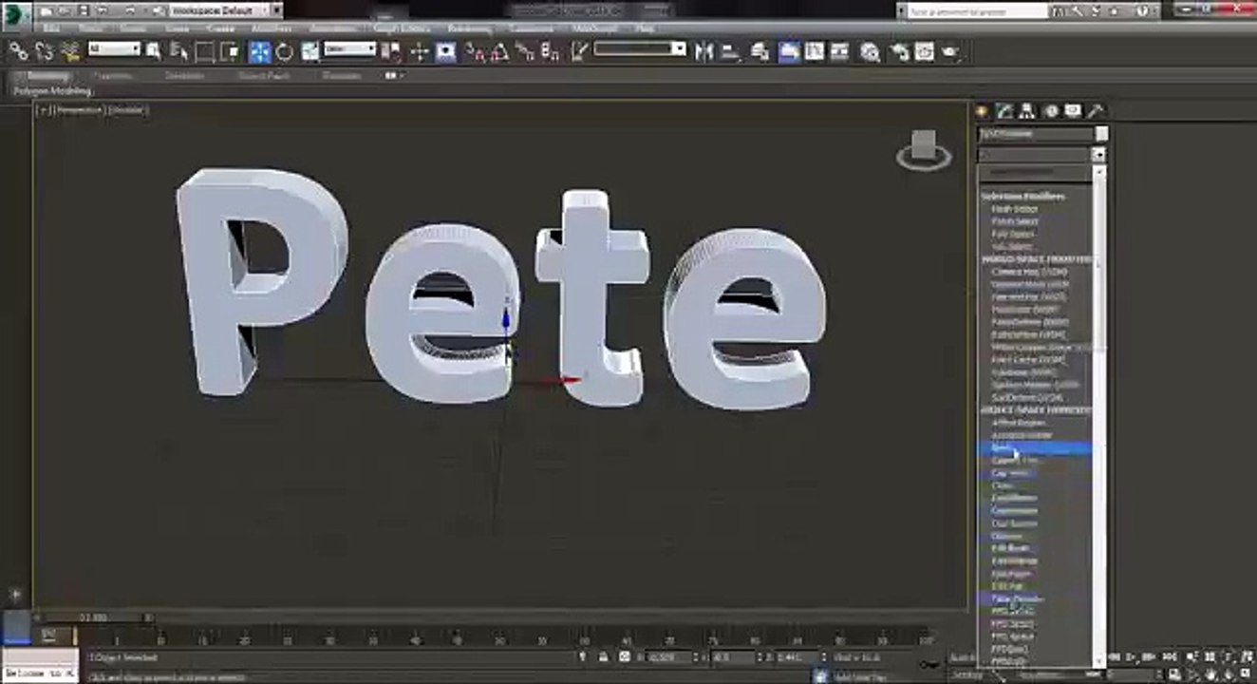Switch to the Utilities hammer tab

1096,111
